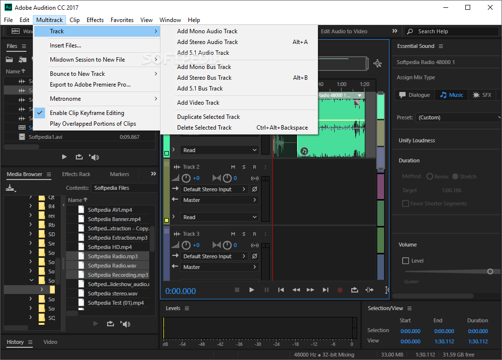Click the Media Browser shortcuts download icon
This screenshot has width=502, height=360.
point(11,188)
